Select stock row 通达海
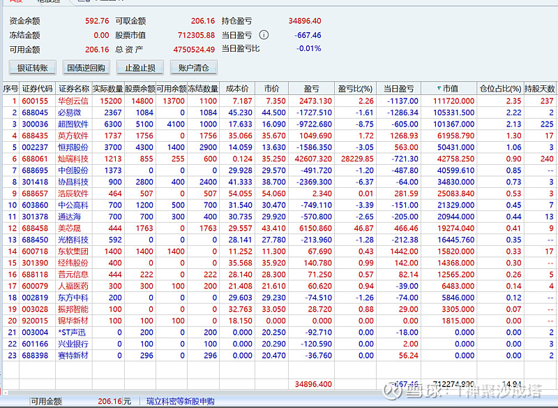 point(279,217)
